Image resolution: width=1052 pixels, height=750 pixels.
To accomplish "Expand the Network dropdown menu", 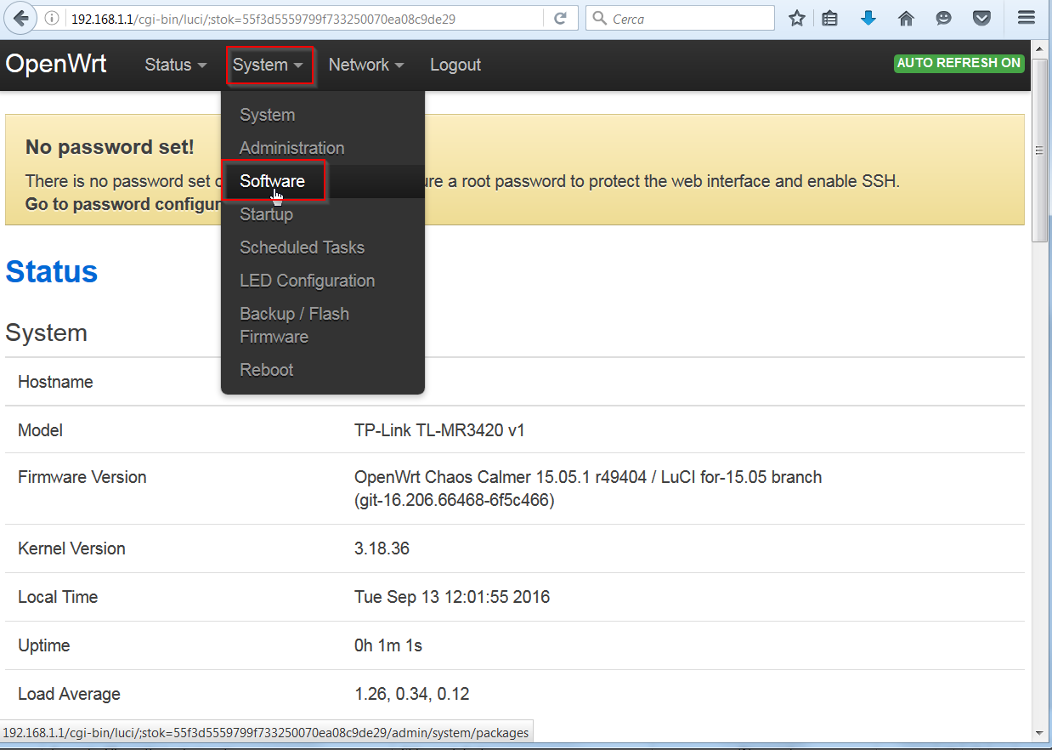I will click(365, 65).
